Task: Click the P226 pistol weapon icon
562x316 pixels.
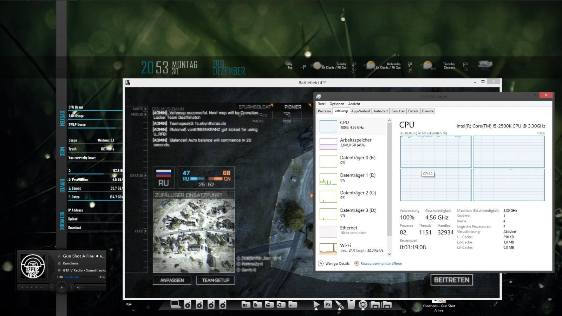Action: (287, 115)
